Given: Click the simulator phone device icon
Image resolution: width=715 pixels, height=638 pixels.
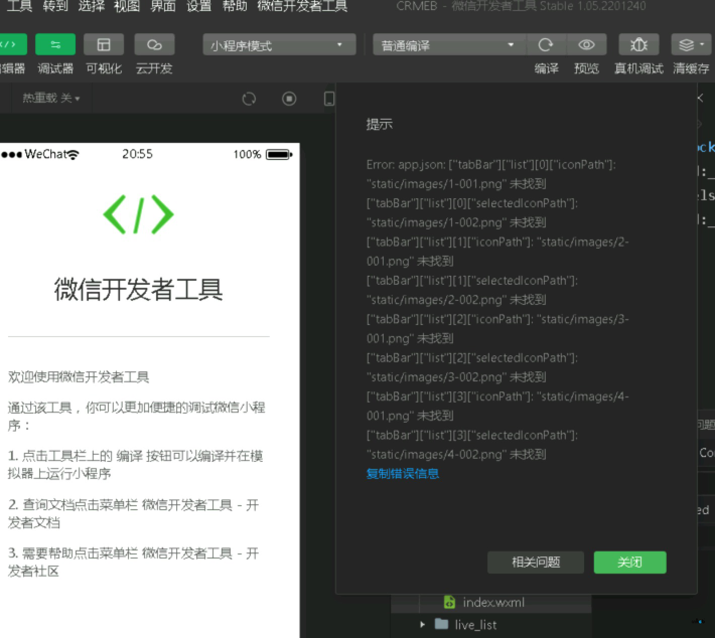Looking at the screenshot, I should pyautogui.click(x=329, y=98).
